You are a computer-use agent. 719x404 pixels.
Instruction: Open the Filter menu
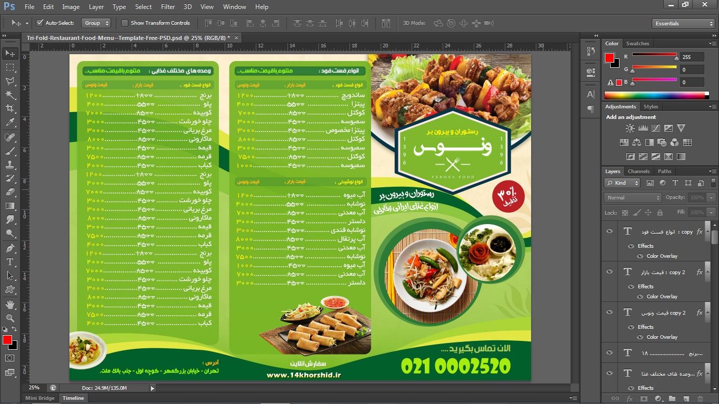168,7
